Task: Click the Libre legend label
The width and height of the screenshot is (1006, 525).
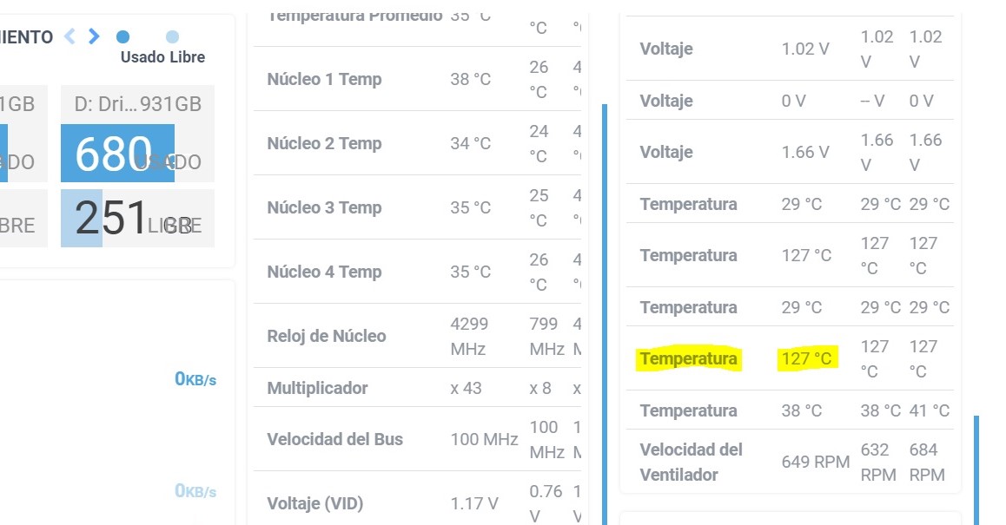Action: pos(189,57)
